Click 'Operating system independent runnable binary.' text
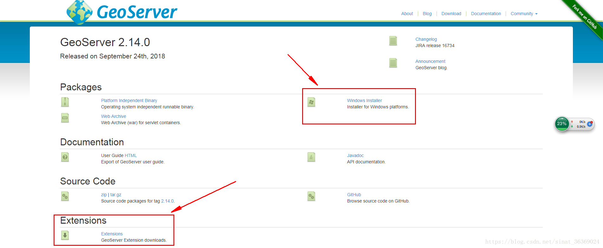The image size is (603, 248). 147,107
